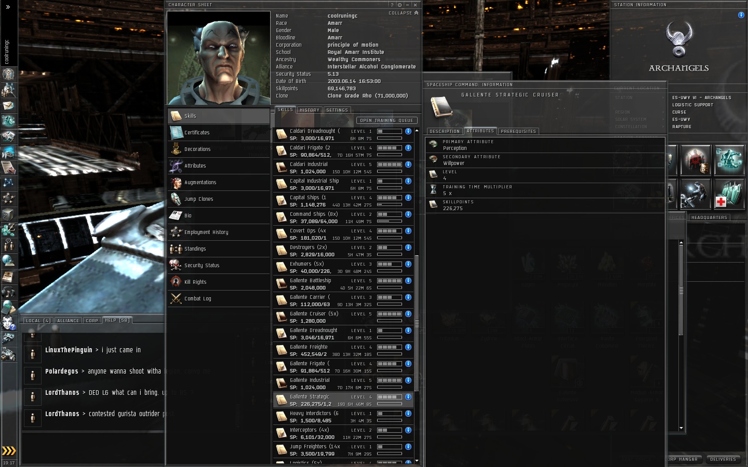The image size is (748, 467).
Task: Click the Caldari Industrial level bar
Action: (x=389, y=164)
